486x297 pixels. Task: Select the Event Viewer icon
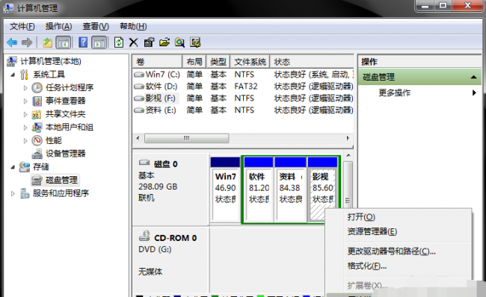coord(37,101)
